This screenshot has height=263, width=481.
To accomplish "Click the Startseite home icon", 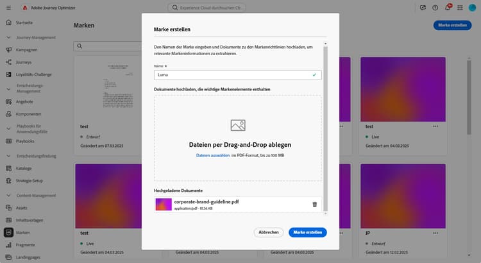I will click(8, 22).
